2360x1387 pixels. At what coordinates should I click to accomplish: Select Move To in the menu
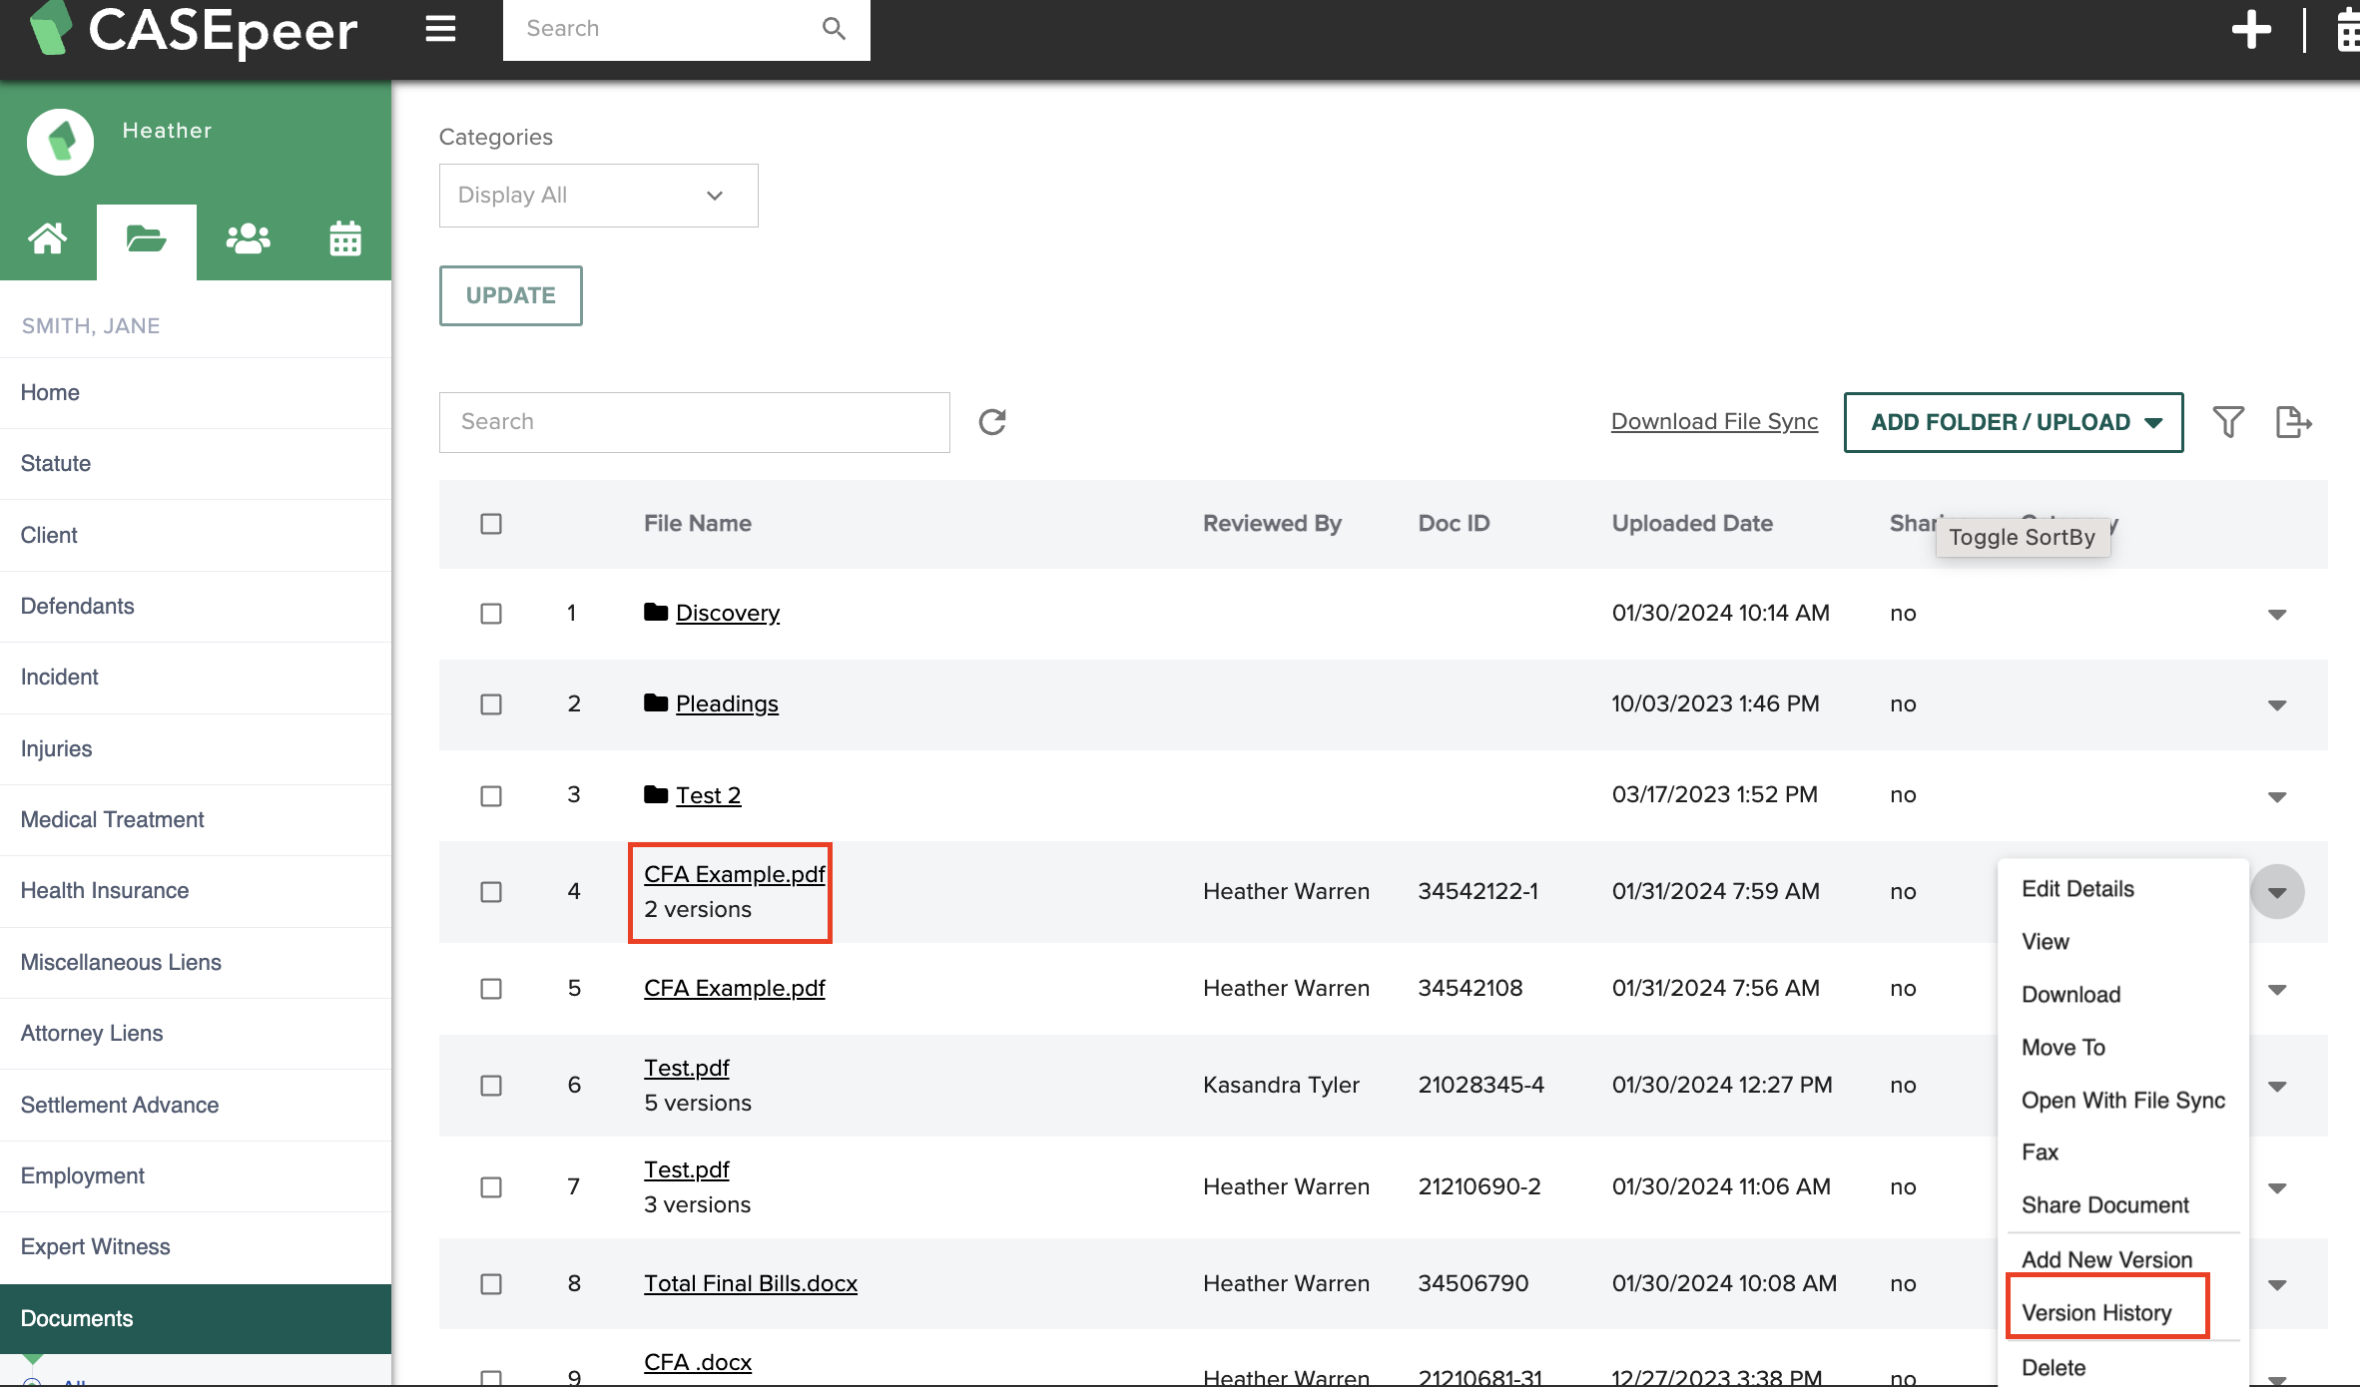point(2063,1048)
